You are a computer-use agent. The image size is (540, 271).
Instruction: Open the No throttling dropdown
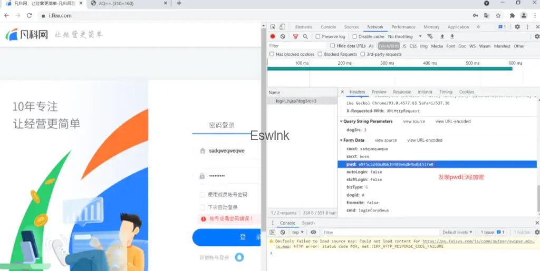coord(404,37)
